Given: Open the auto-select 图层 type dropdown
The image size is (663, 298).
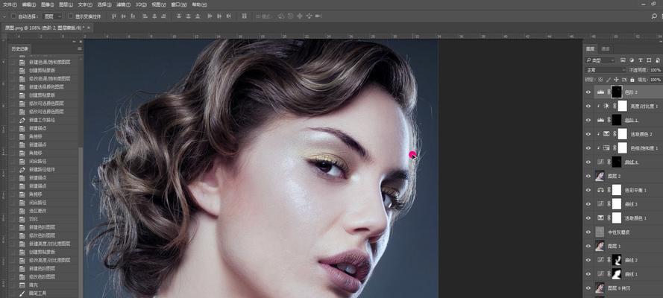Looking at the screenshot, I should pos(53,16).
